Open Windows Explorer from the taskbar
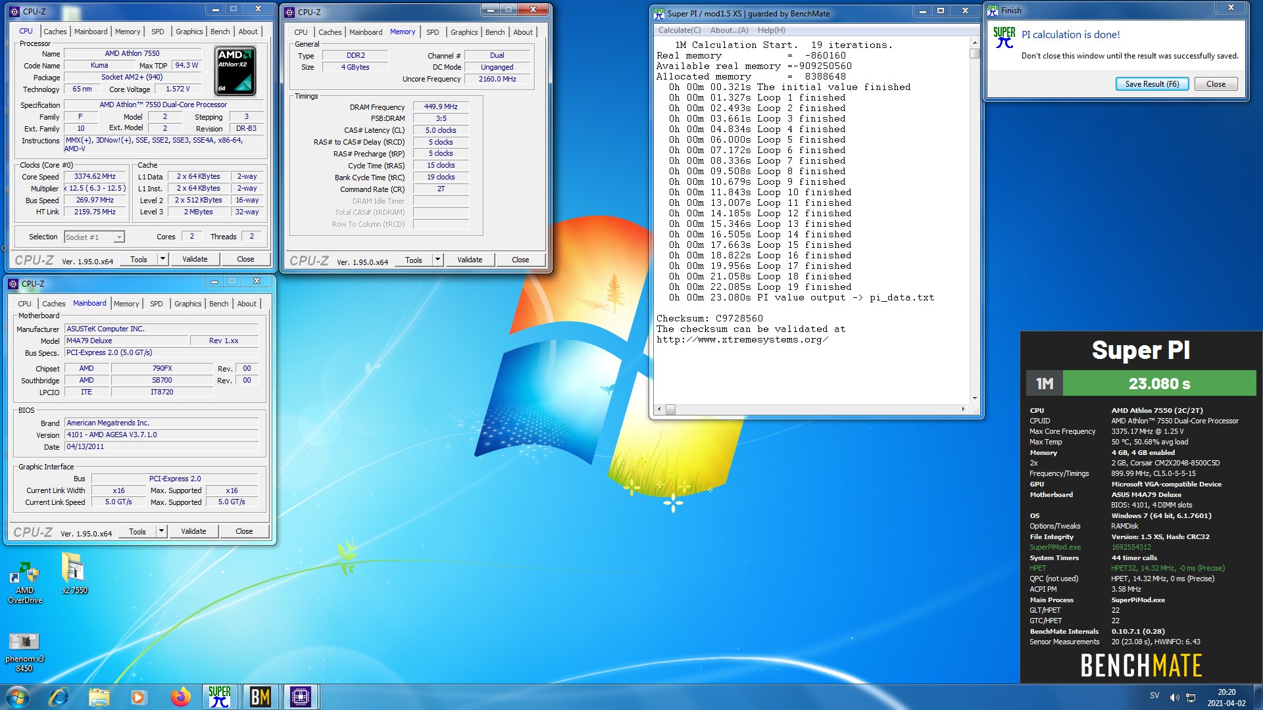This screenshot has width=1263, height=710. [x=99, y=697]
